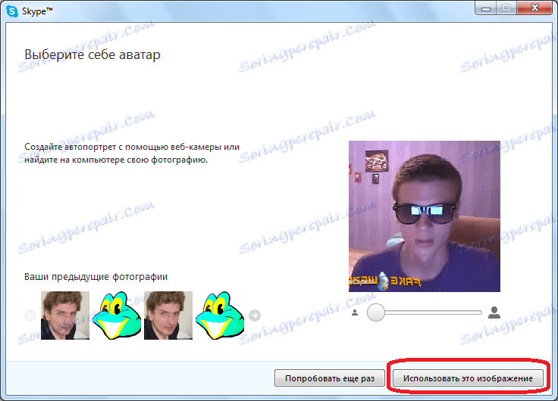The image size is (558, 401).
Task: Minimize the Skype window
Action: pyautogui.click(x=486, y=8)
